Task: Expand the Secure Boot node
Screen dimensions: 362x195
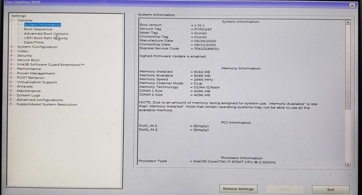Action: pos(11,60)
